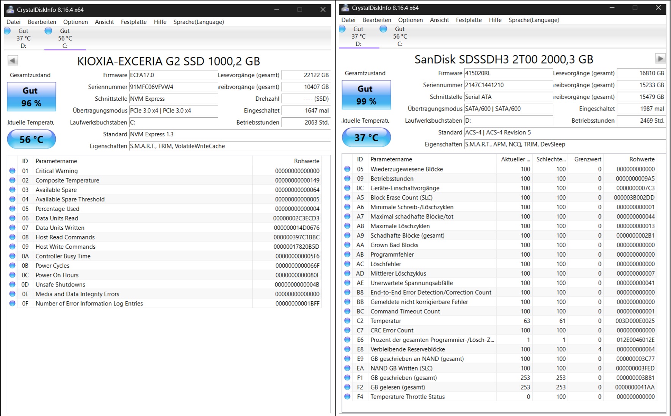Click the D: drive tab label in right window
The height and width of the screenshot is (416, 671).
358,44
